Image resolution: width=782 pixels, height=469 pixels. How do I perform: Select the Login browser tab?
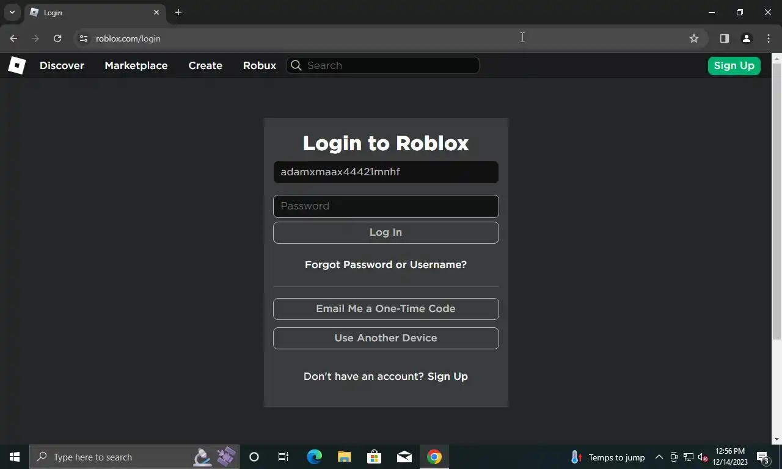click(95, 12)
